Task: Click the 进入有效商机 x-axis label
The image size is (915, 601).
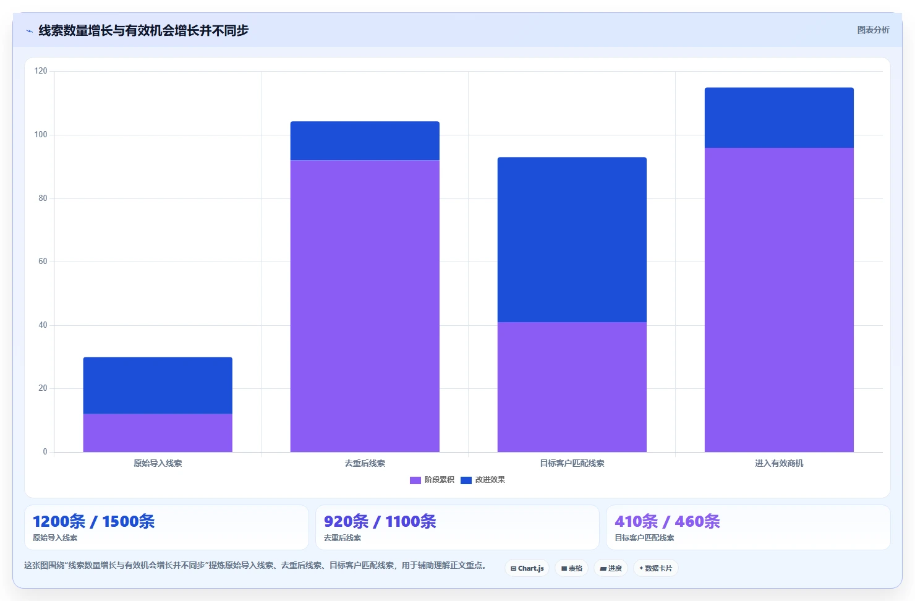Action: point(779,463)
